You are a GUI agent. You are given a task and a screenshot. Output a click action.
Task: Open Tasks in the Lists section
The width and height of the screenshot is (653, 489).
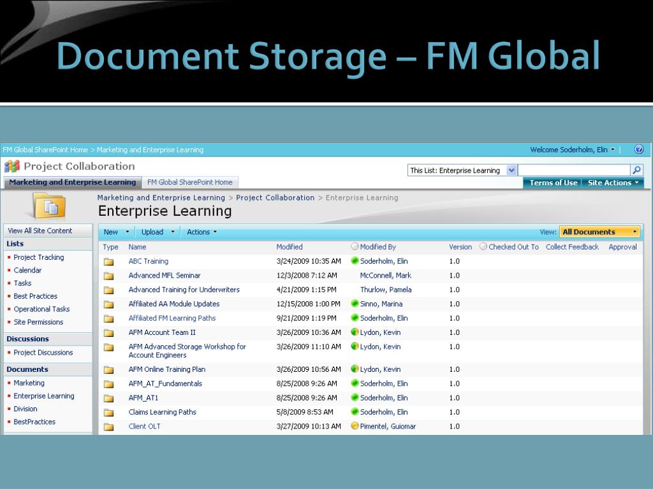coord(22,283)
